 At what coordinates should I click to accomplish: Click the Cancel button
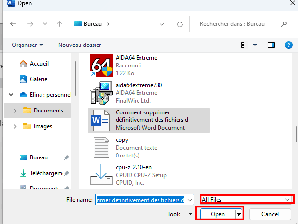tap(270, 214)
